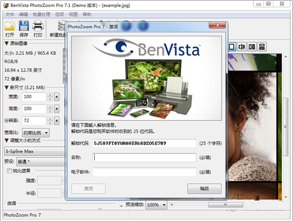Open the 批量处理 menu
The width and height of the screenshot is (293, 222).
tap(42, 14)
